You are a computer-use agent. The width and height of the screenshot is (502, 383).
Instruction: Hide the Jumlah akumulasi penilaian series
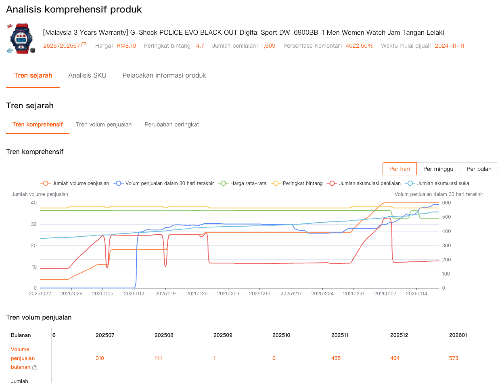click(365, 183)
